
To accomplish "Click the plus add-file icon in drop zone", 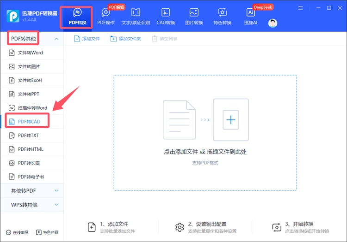I will click(231, 120).
